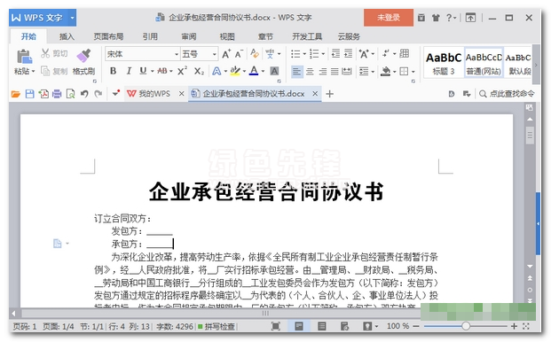Open the font name 宋体 dropdown
This screenshot has width=551, height=342.
point(142,54)
